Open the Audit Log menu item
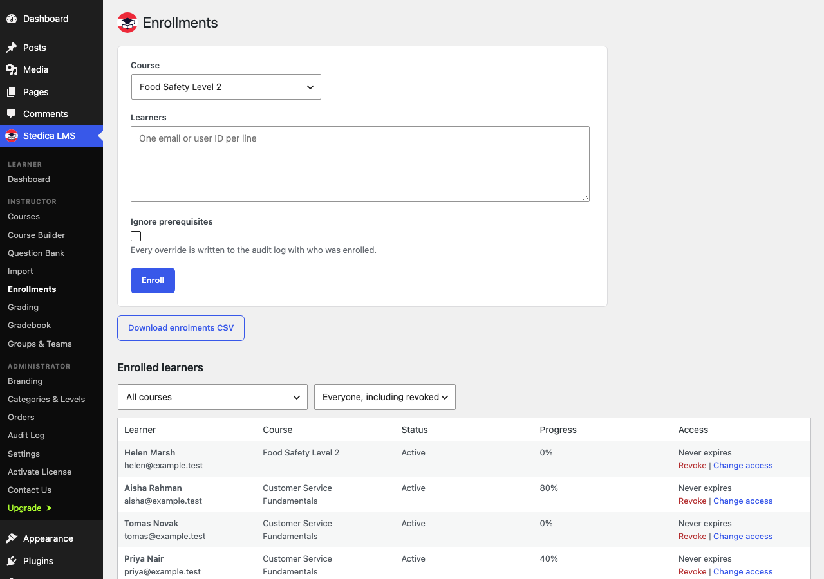The height and width of the screenshot is (579, 824). tap(26, 435)
